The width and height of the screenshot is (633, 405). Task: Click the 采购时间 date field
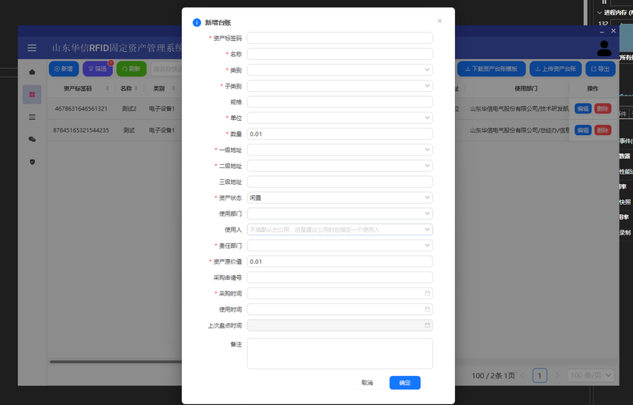[x=340, y=294]
